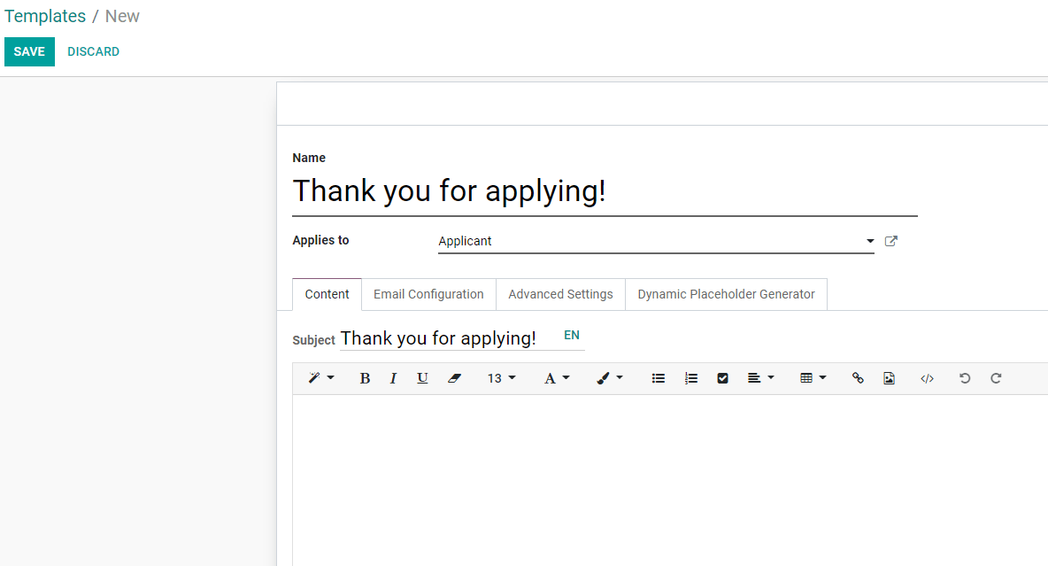
Task: Insert an unordered bullet list
Action: coord(659,378)
